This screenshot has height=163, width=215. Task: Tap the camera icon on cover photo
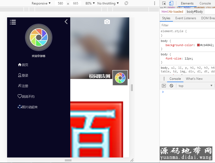(107, 22)
